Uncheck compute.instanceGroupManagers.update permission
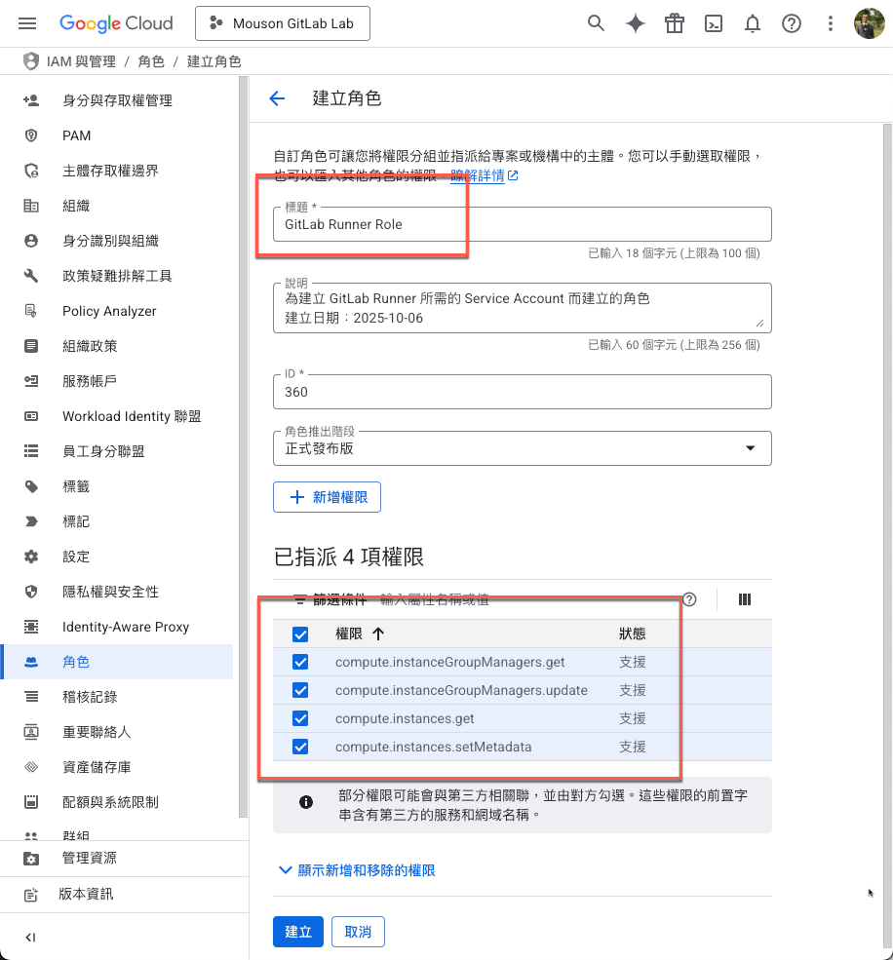Viewport: 893px width, 960px height. [300, 690]
